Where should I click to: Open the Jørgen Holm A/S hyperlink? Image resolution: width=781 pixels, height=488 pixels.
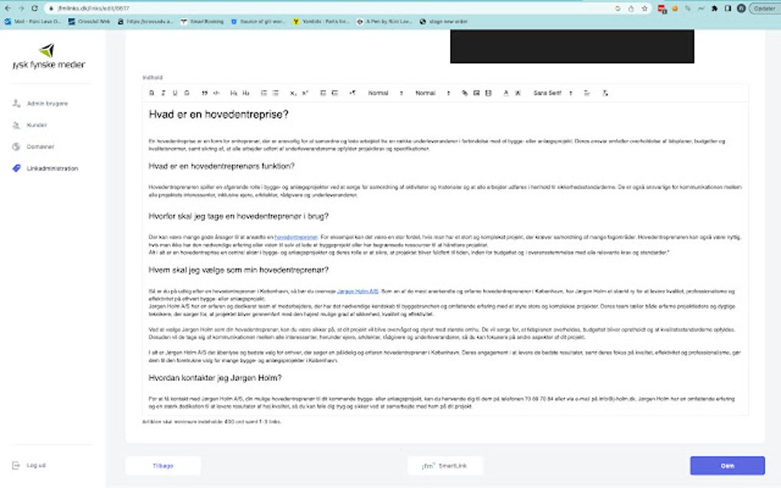pyautogui.click(x=358, y=290)
